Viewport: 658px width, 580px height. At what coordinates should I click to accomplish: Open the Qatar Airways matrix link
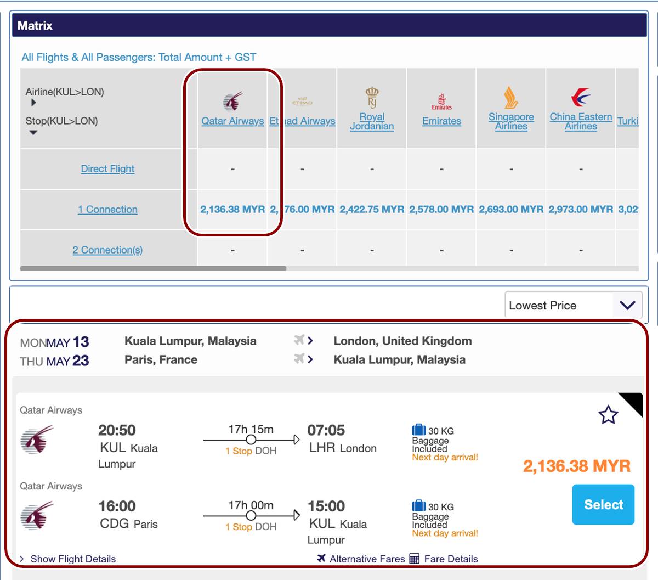tap(232, 121)
